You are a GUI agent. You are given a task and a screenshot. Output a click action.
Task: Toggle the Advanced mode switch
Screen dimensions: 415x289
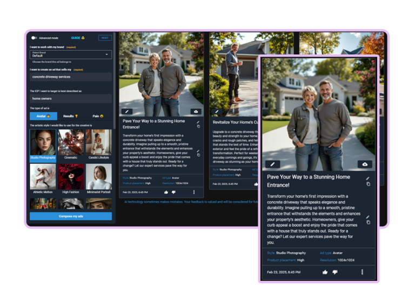[x=34, y=38]
